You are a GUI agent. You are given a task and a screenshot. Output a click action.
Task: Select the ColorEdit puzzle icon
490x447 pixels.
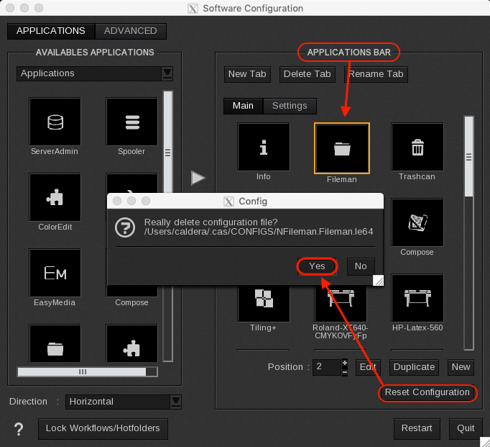pyautogui.click(x=55, y=197)
